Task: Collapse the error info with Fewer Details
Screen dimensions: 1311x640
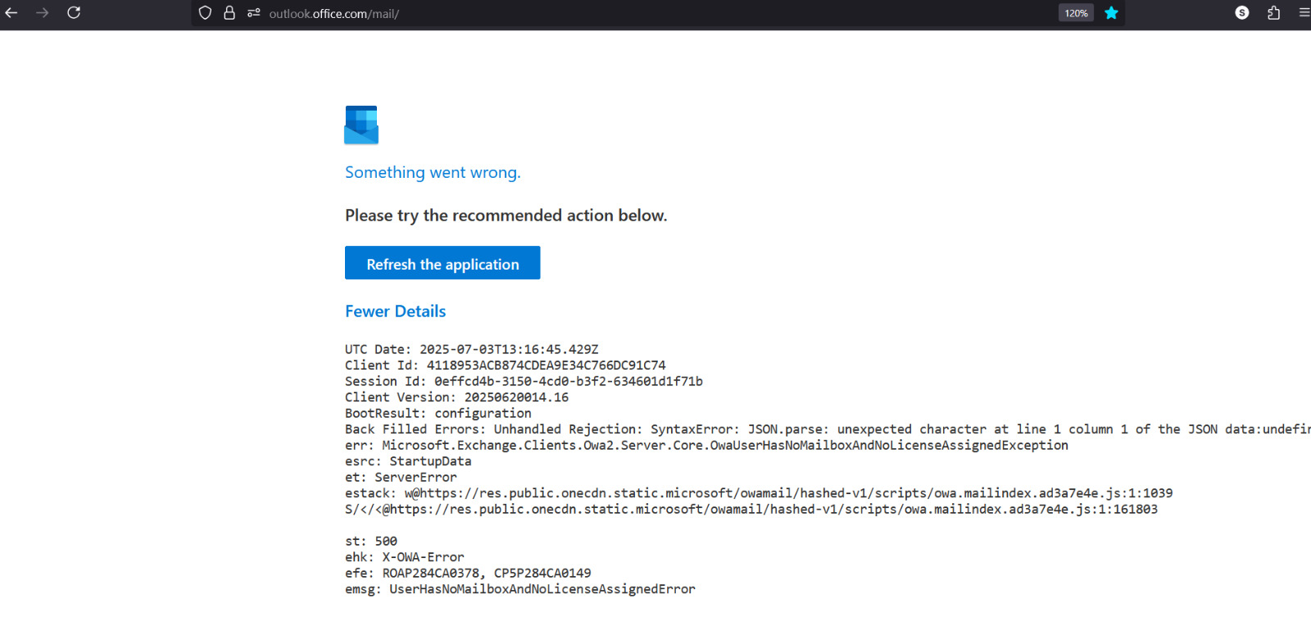Action: (x=395, y=311)
